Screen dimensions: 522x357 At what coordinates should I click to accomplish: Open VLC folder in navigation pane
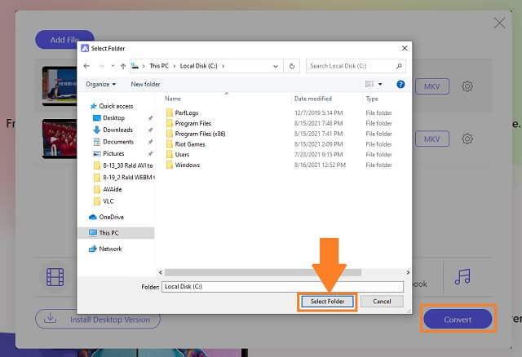pyautogui.click(x=104, y=201)
